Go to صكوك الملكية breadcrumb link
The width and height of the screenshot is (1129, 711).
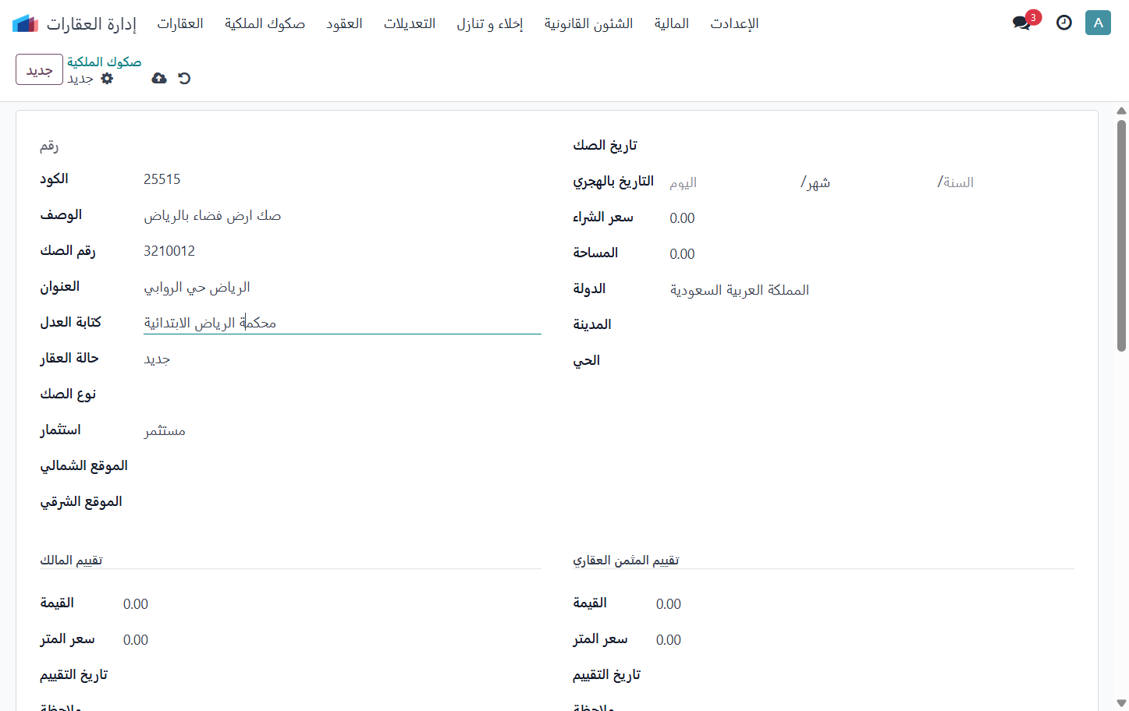click(104, 62)
